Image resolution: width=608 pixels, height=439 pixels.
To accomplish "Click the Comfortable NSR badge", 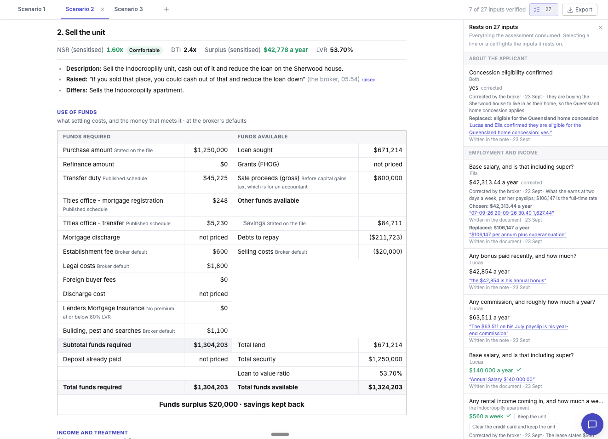I will (x=144, y=50).
